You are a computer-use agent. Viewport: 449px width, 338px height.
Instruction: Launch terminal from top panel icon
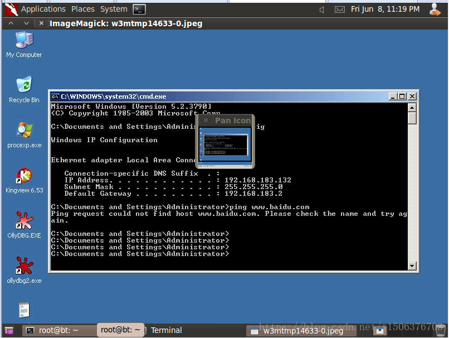[139, 9]
